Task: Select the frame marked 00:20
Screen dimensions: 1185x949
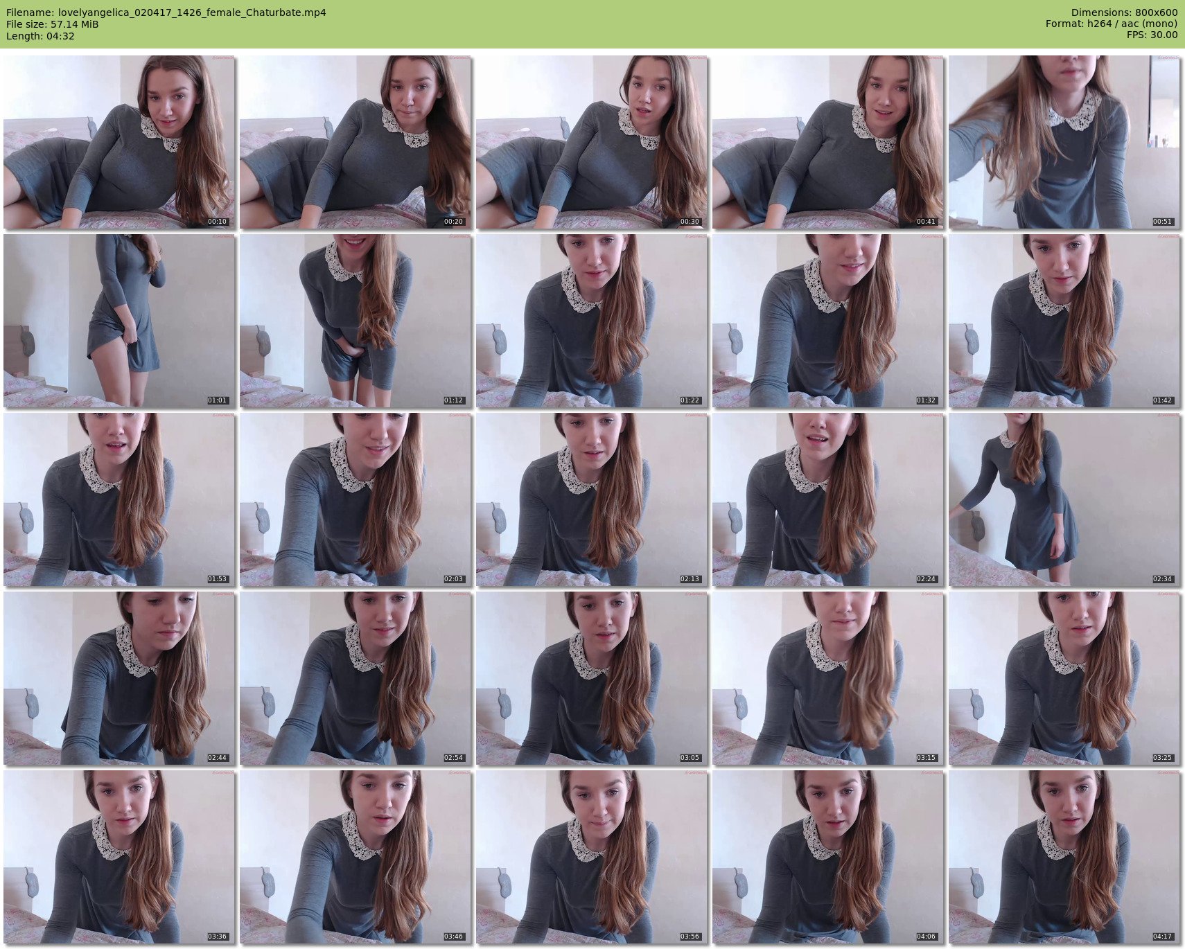Action: click(x=355, y=142)
